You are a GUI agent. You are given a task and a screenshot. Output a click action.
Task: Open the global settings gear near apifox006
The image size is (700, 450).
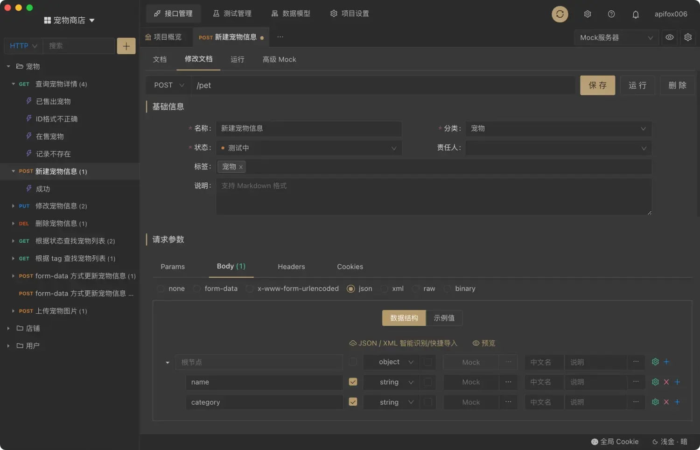(x=587, y=14)
